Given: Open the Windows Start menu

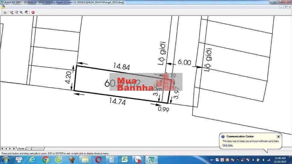Looking at the screenshot, I should click(x=5, y=160).
